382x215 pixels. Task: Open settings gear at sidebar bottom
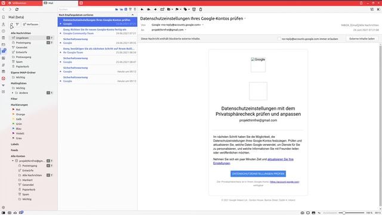coord(3,207)
